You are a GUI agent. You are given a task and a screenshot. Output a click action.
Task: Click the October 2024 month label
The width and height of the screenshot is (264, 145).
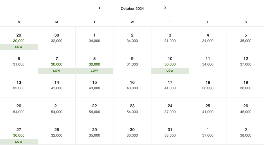[132, 9]
